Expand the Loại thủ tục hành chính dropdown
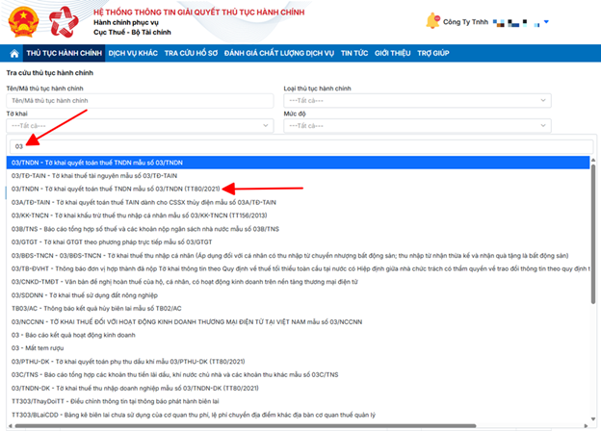 (x=424, y=99)
